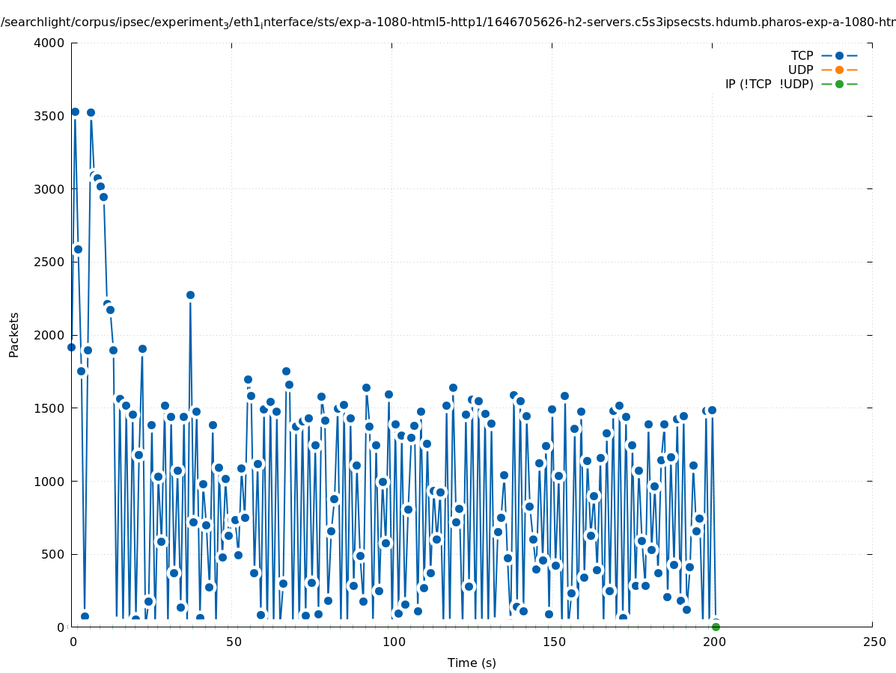
Task: Click the green IP legend marker
Action: [839, 84]
